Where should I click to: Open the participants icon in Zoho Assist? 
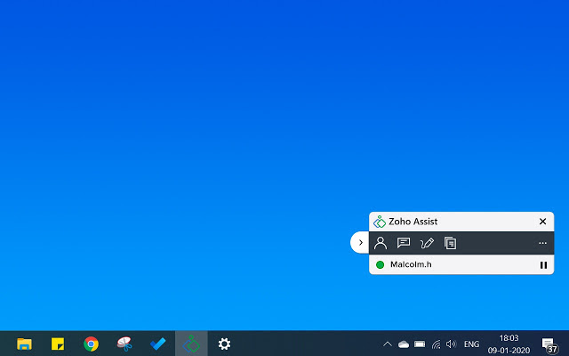(x=381, y=243)
